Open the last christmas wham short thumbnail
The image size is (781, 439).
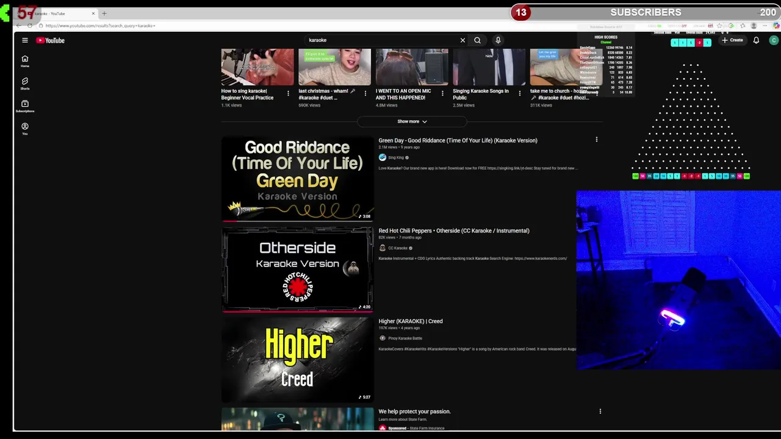334,67
